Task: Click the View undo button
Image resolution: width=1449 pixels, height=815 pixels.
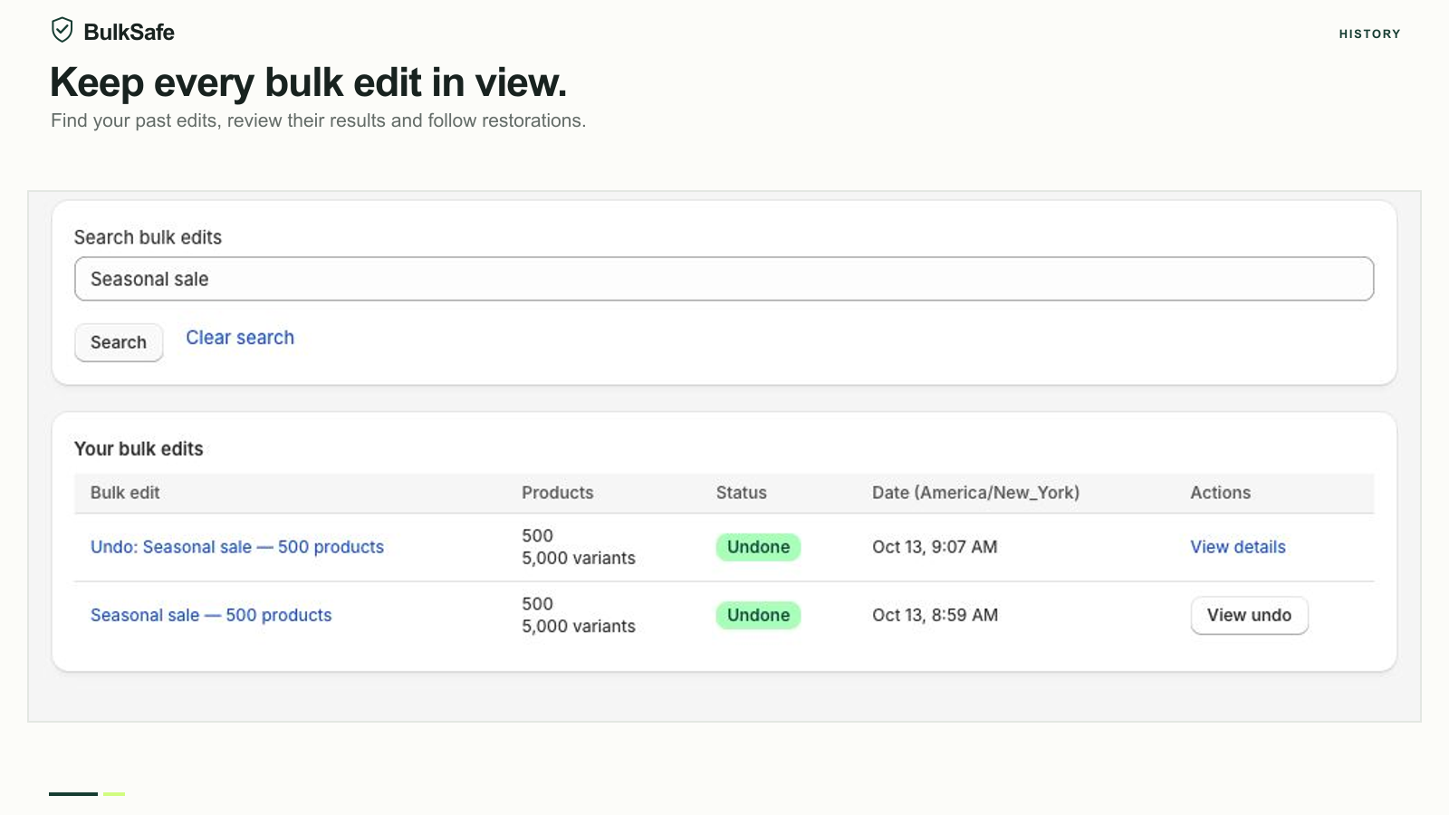Action: (x=1249, y=615)
